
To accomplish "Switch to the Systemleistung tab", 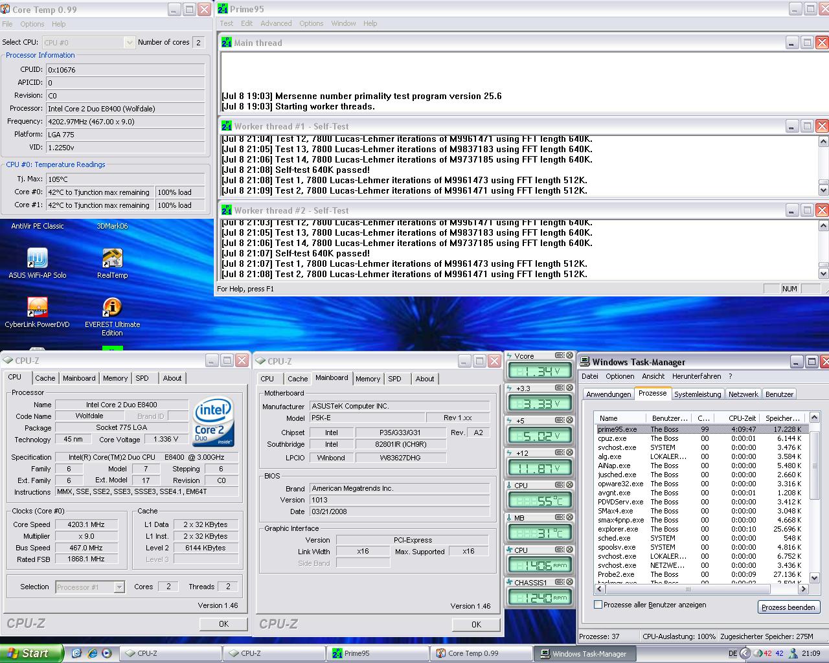I will (697, 394).
